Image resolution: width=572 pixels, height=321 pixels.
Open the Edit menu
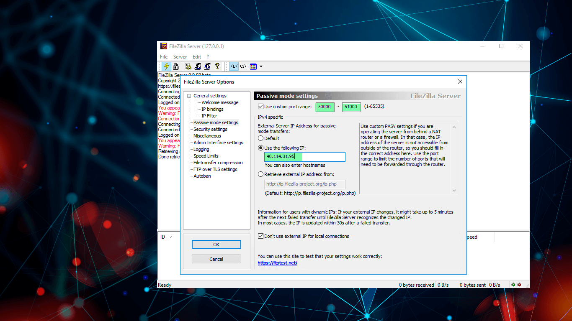pyautogui.click(x=197, y=57)
